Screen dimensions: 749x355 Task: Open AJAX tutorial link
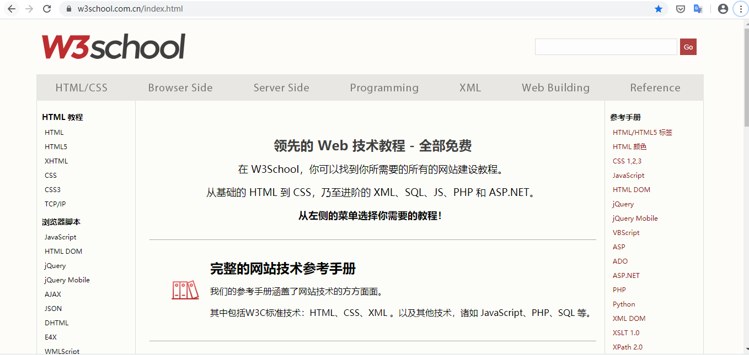click(x=53, y=294)
